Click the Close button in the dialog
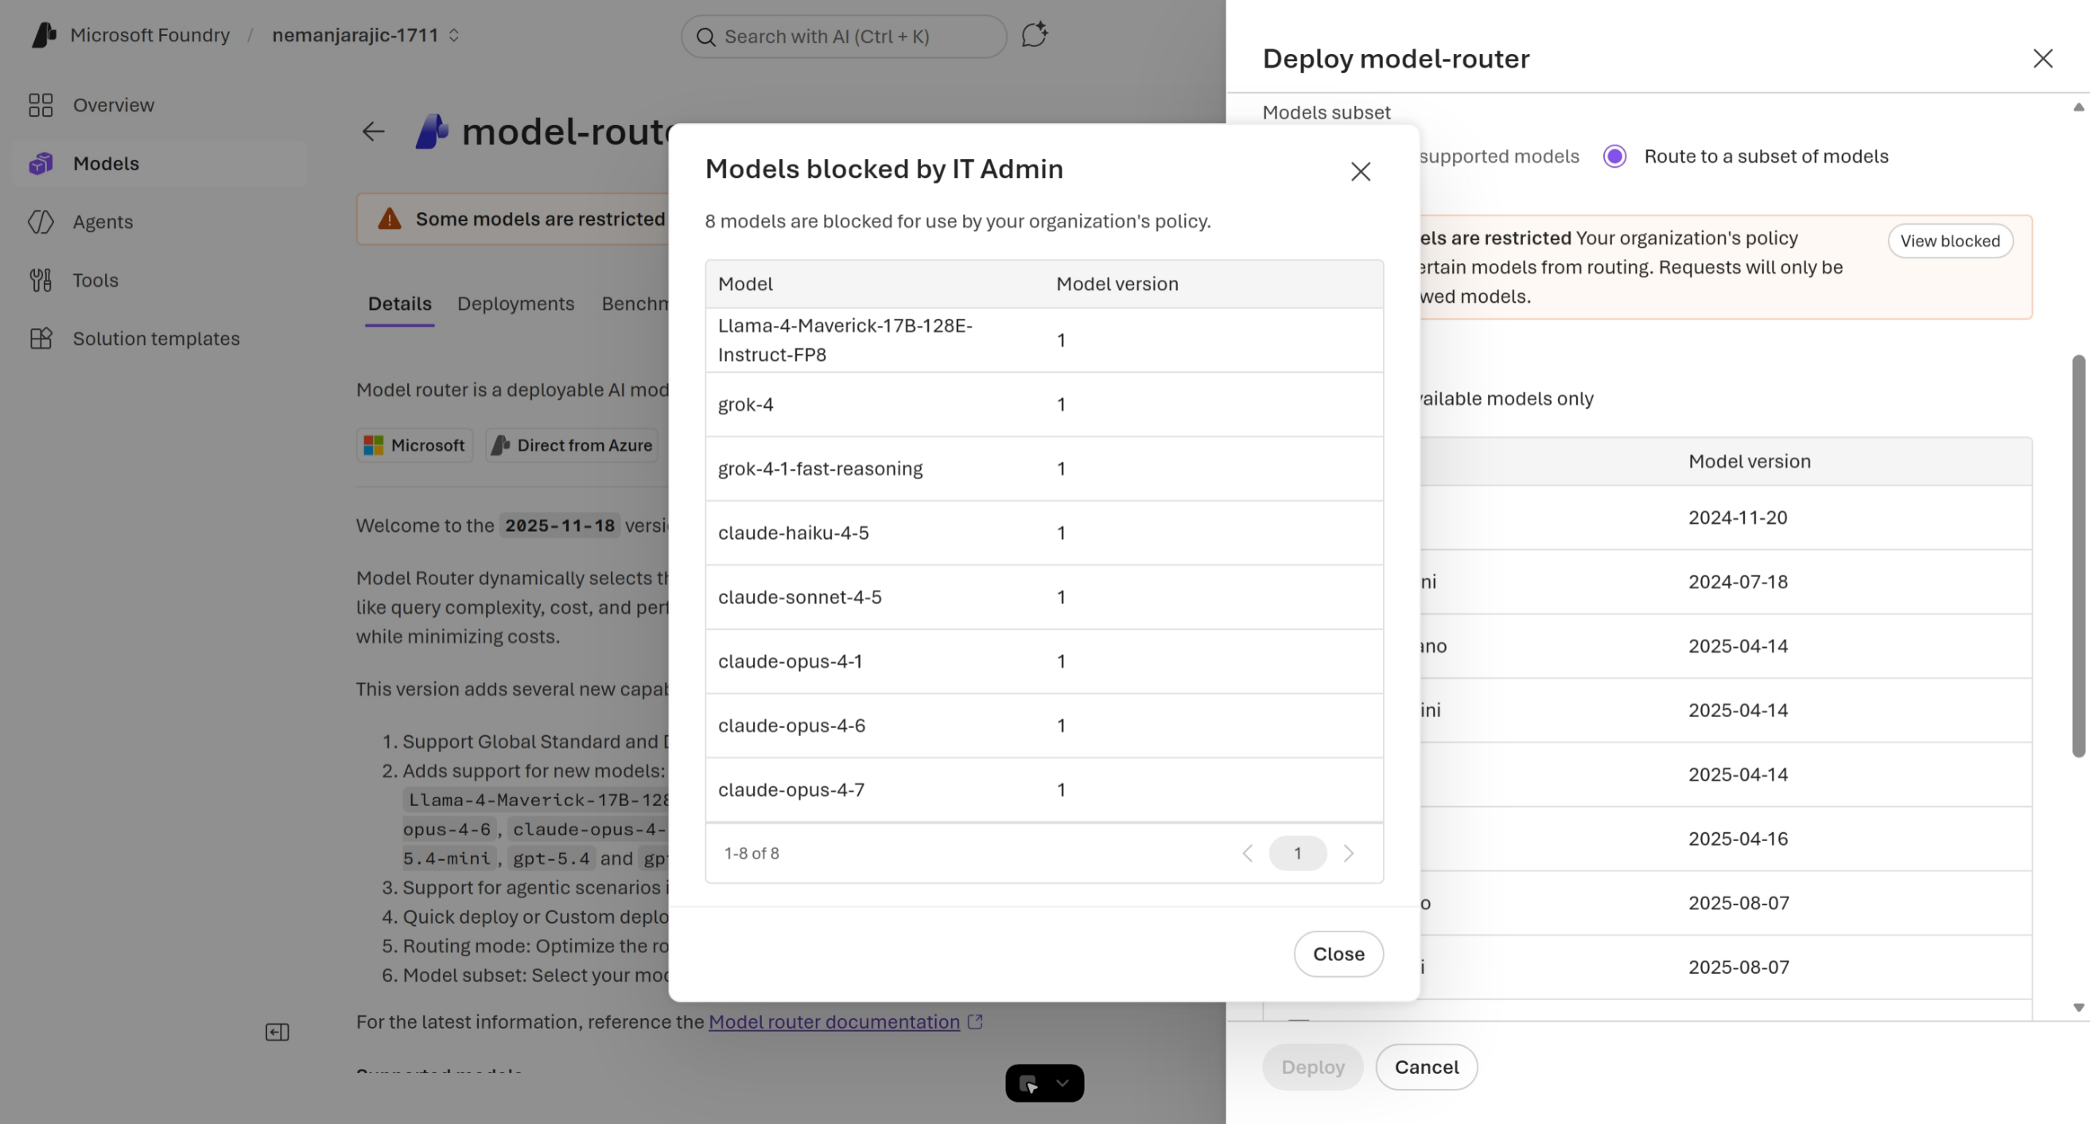Viewport: 2090px width, 1124px height. tap(1338, 954)
